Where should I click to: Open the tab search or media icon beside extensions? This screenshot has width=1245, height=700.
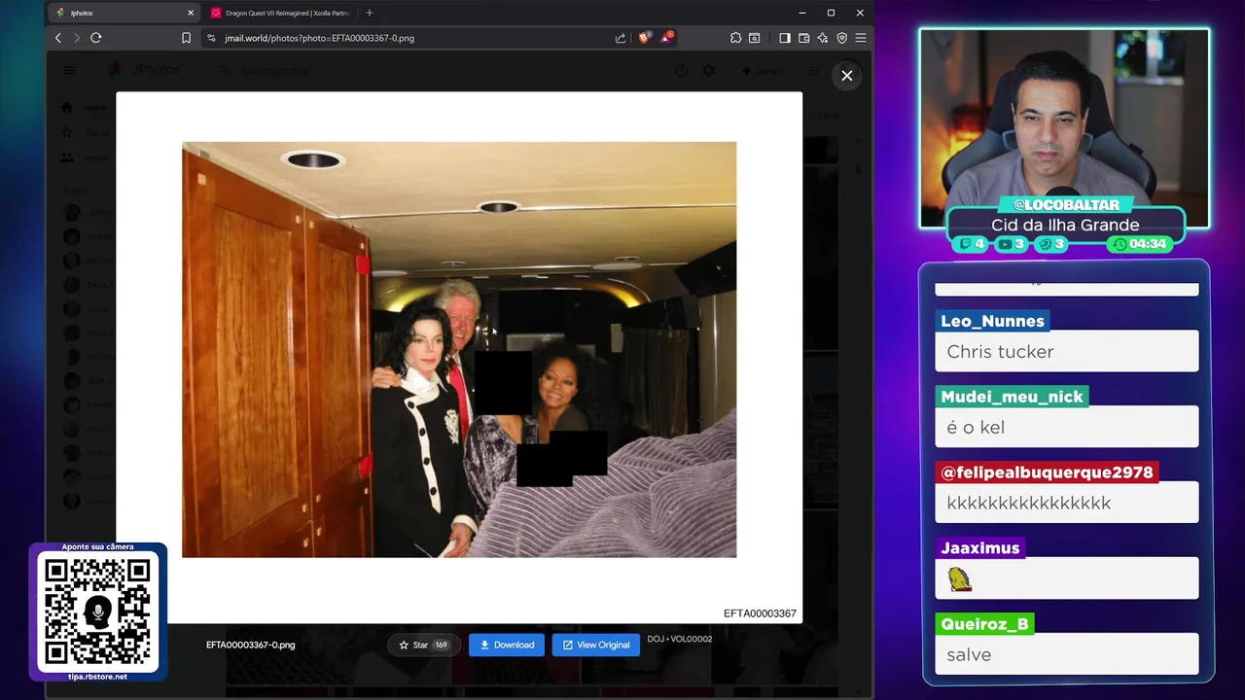click(755, 38)
